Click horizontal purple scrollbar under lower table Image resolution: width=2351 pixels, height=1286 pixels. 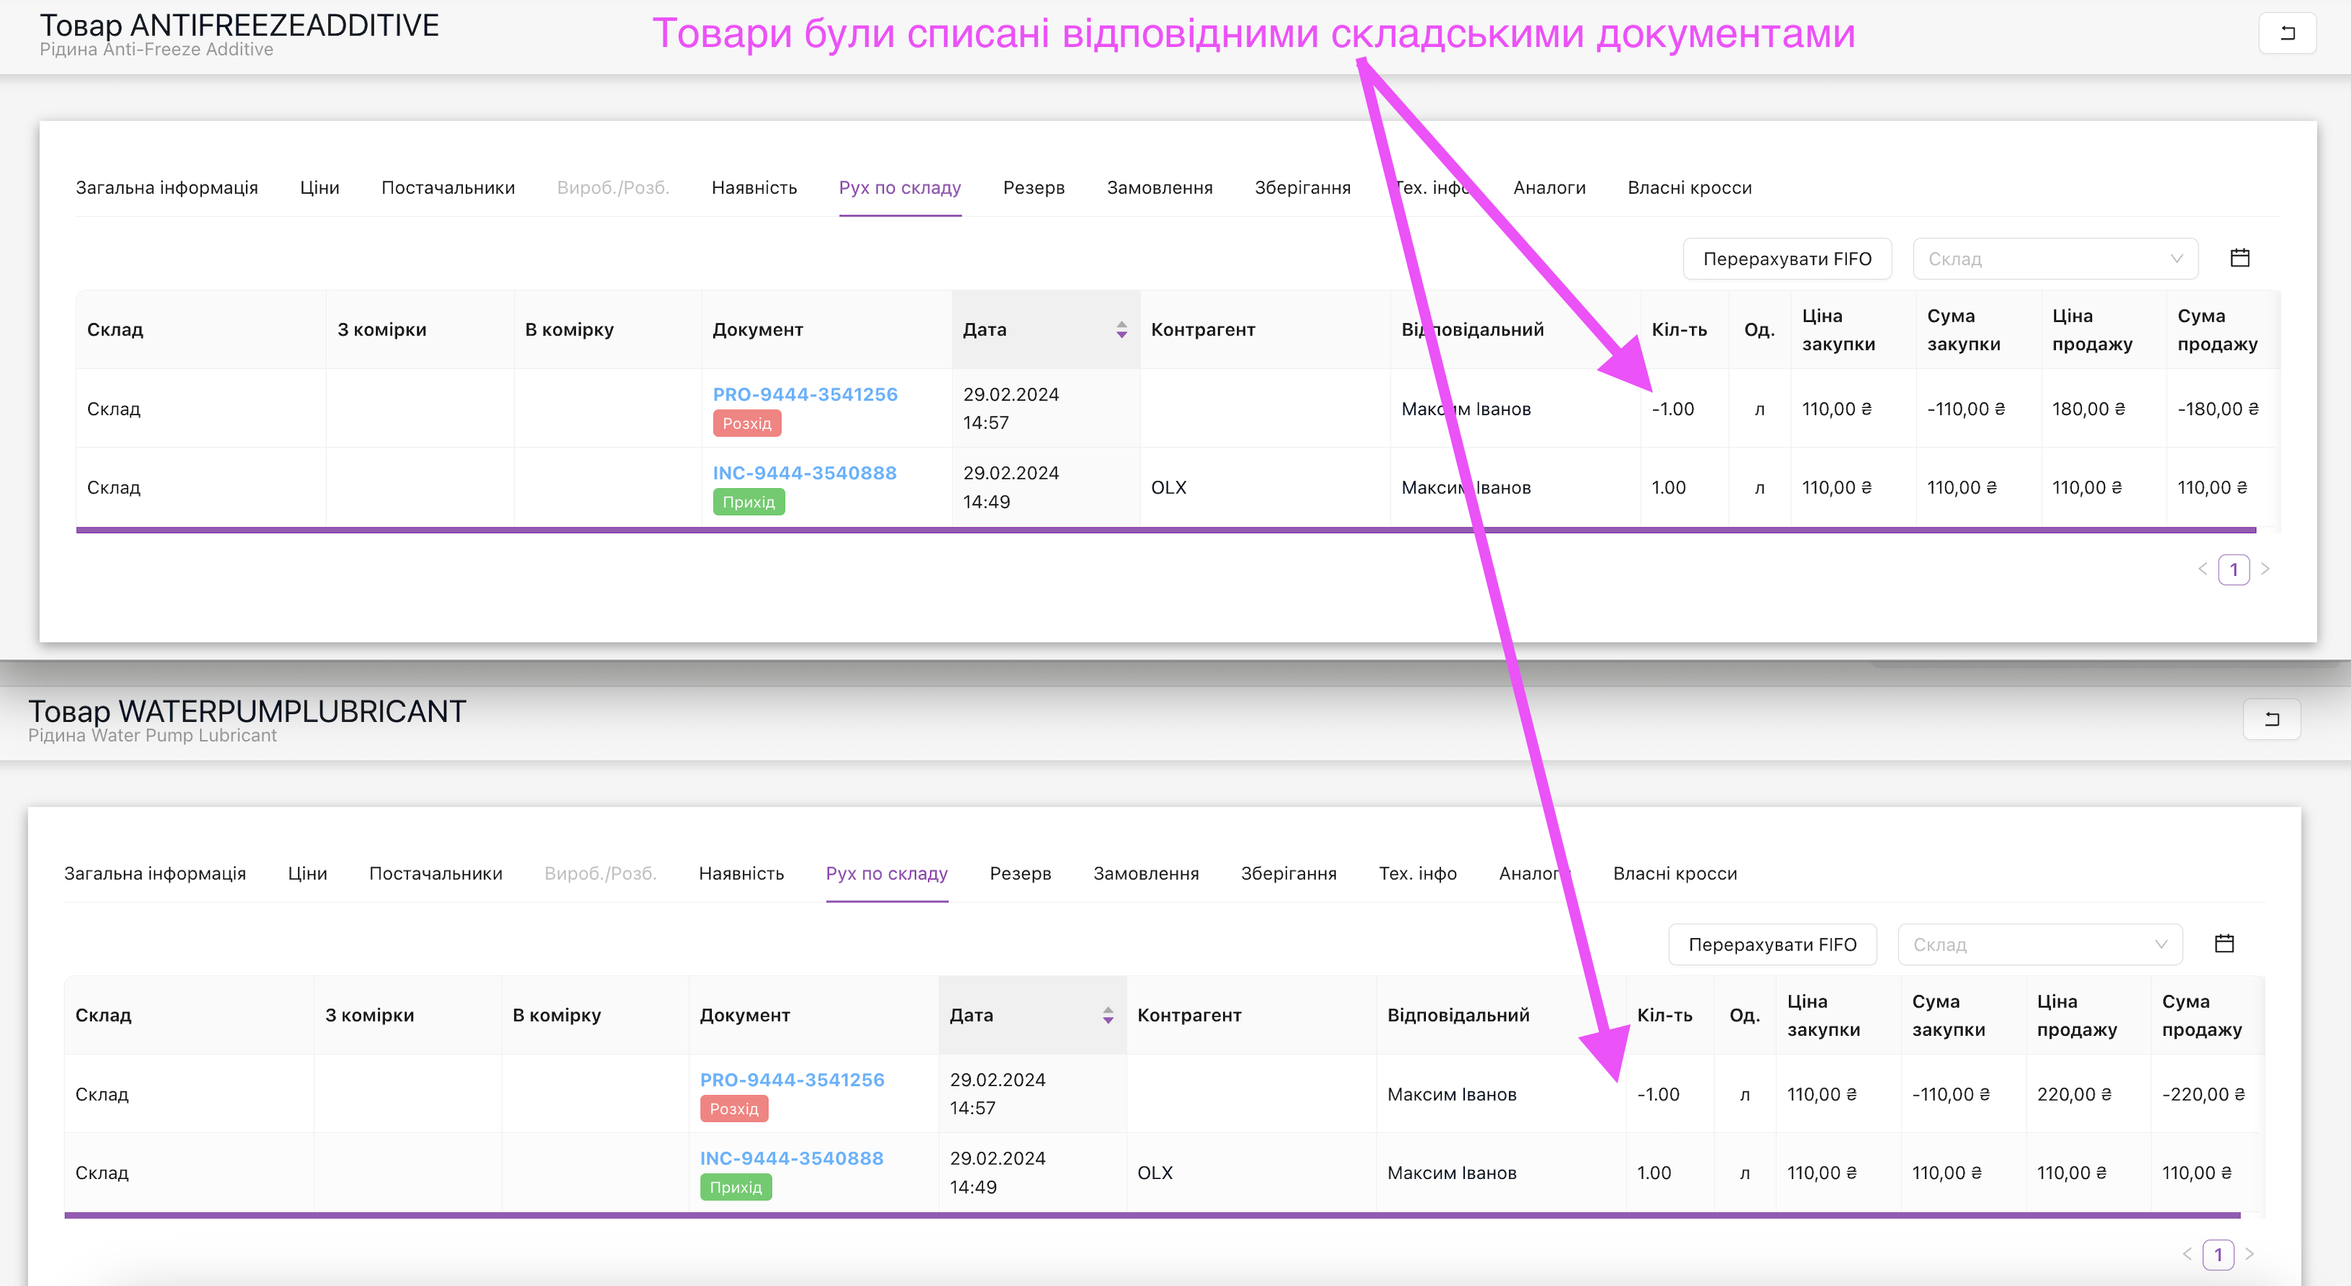point(1152,1215)
